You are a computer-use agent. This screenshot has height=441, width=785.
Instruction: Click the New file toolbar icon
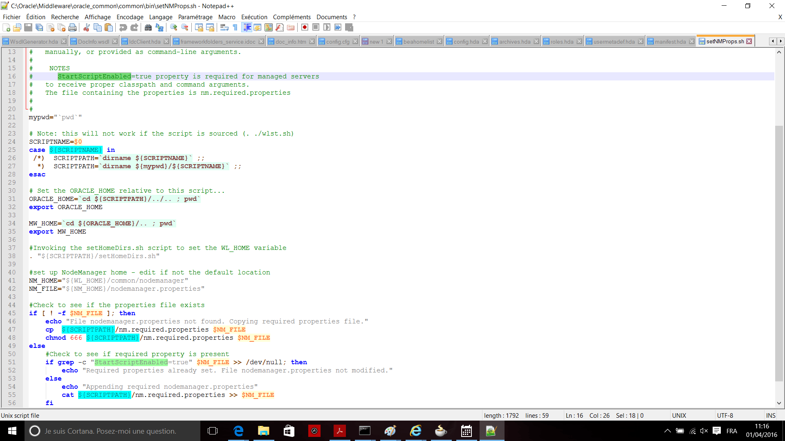[7, 27]
